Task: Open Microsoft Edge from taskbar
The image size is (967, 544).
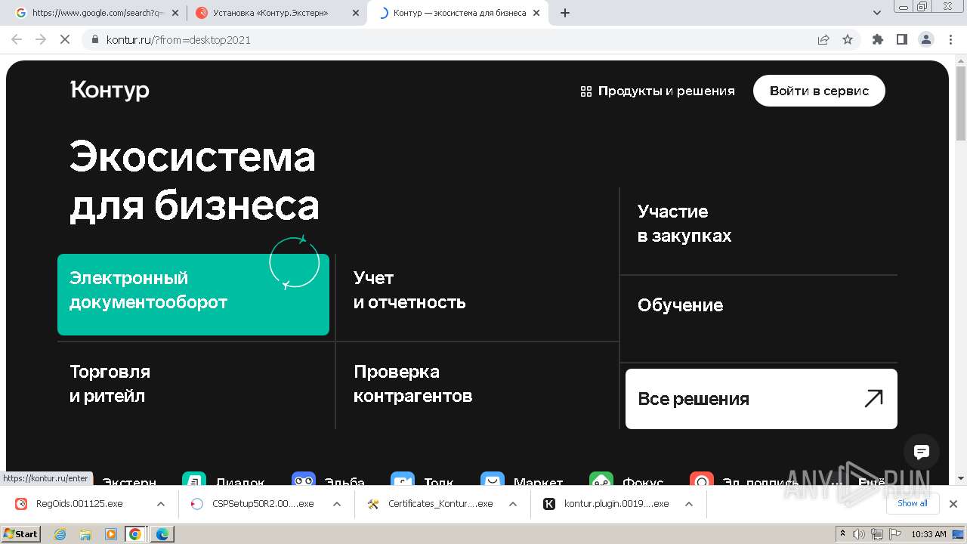Action: (x=162, y=534)
